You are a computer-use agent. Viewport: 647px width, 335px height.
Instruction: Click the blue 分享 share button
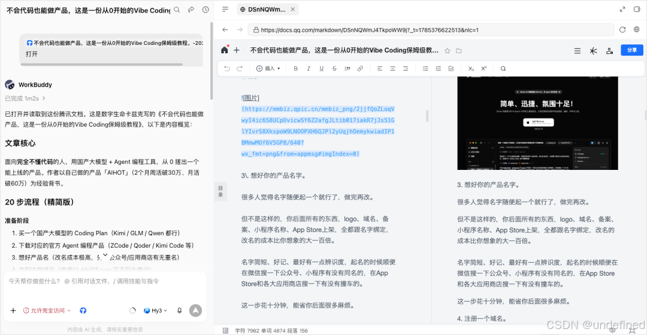pos(632,50)
